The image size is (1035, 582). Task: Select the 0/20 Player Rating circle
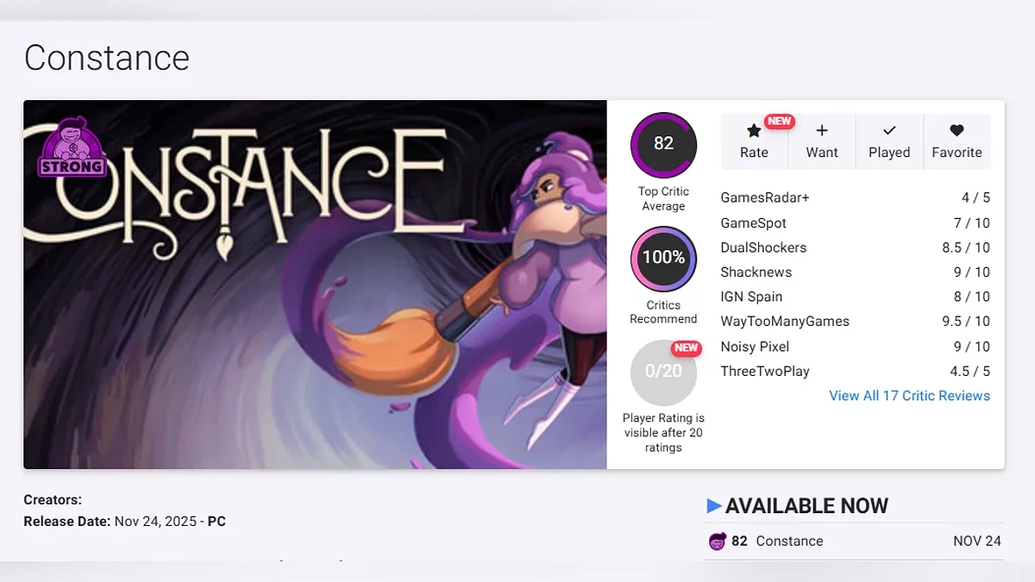point(663,372)
